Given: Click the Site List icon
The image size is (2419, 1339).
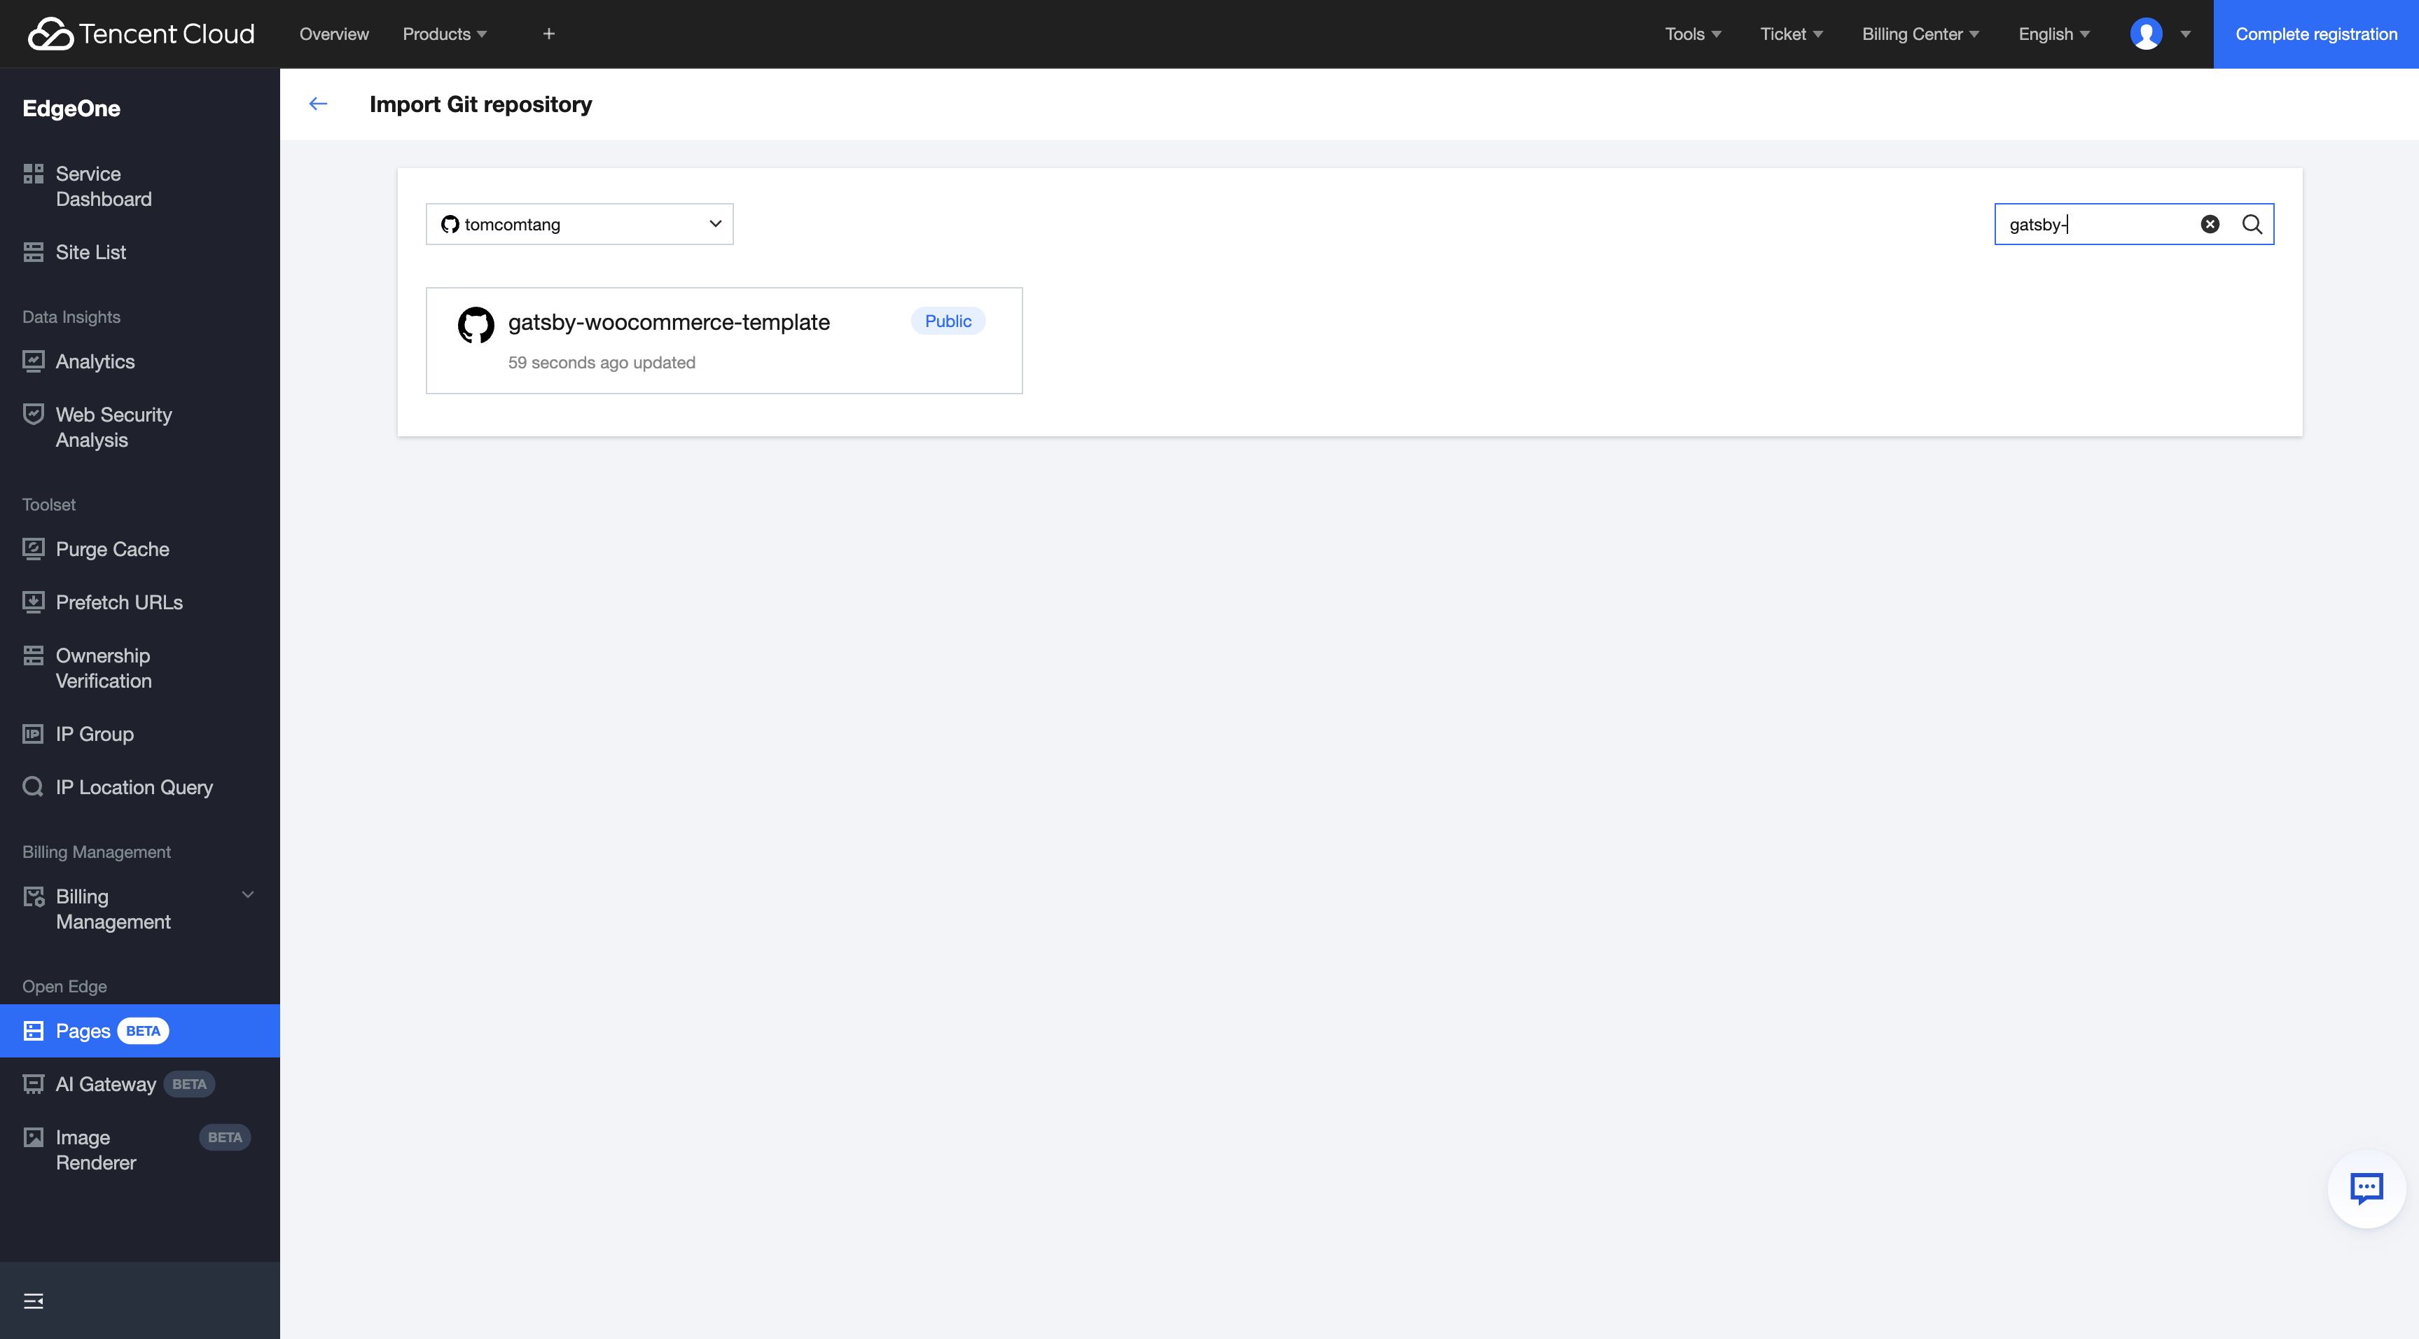Looking at the screenshot, I should [33, 251].
